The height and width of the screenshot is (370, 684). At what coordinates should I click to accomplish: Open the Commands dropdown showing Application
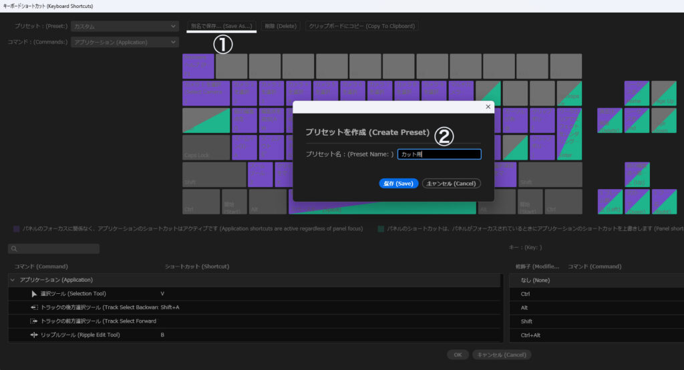(125, 42)
